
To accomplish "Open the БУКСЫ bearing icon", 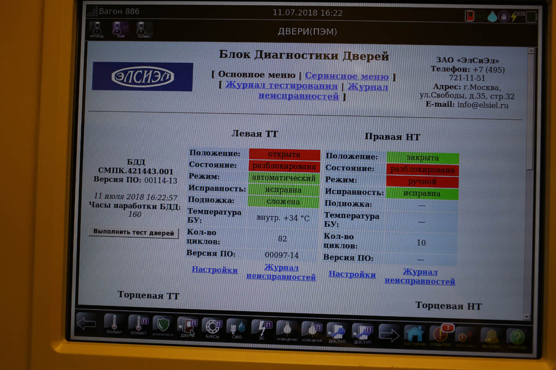I will [x=212, y=328].
